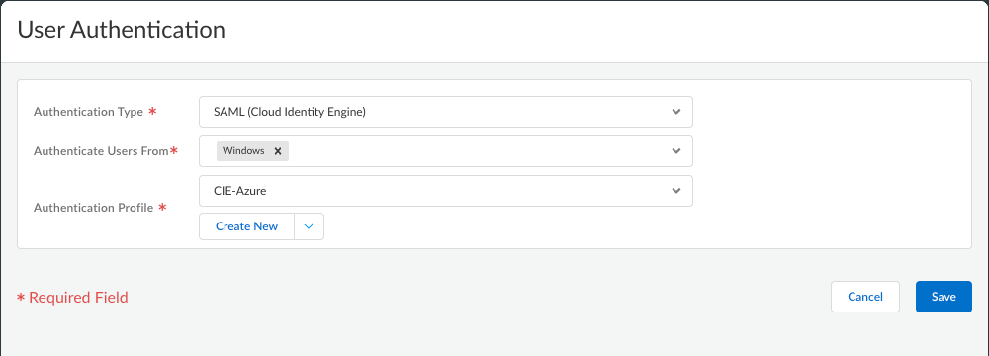Open the blue arrow beside Create New
The width and height of the screenshot is (989, 356).
click(x=309, y=226)
